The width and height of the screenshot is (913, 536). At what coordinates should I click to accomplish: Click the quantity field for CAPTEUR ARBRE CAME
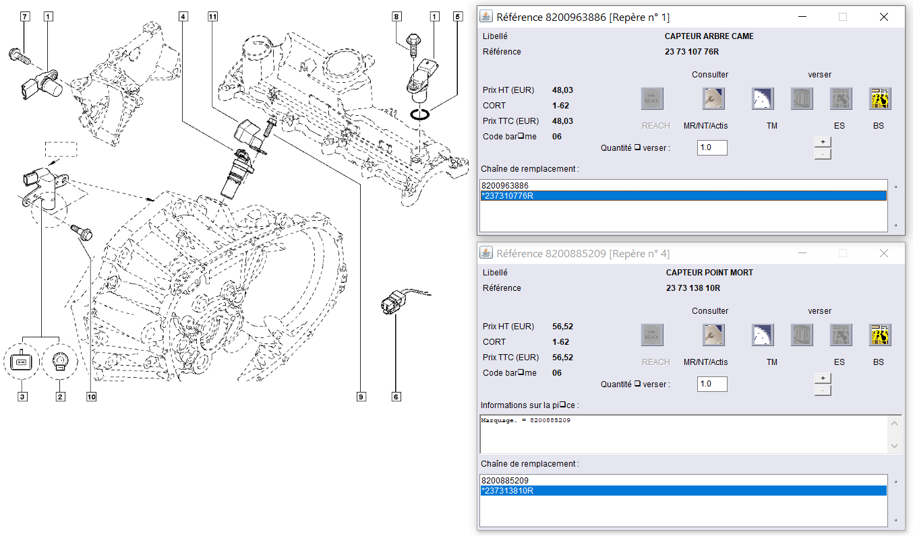click(712, 147)
